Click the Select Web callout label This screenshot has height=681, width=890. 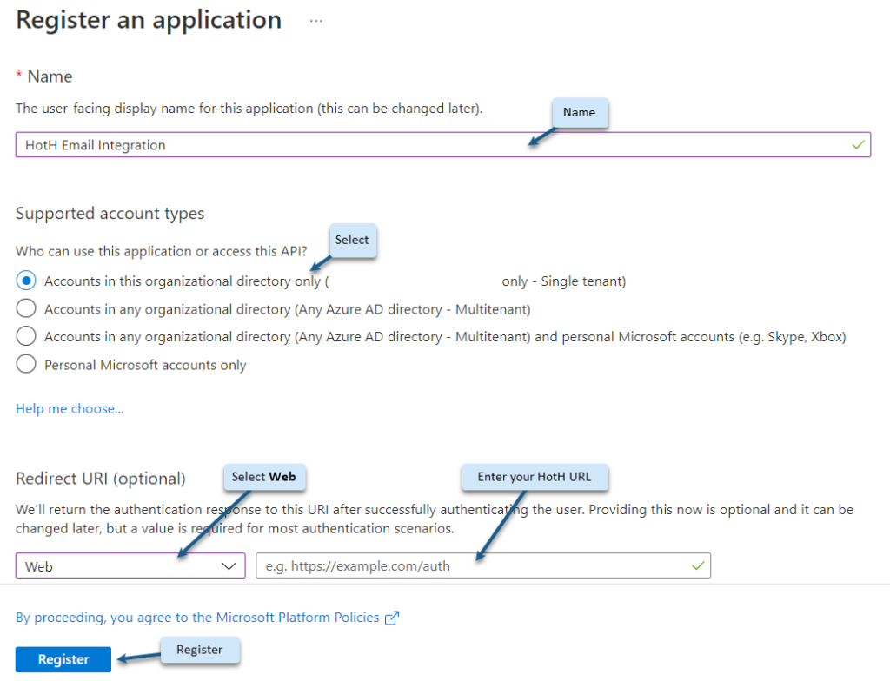pos(264,477)
